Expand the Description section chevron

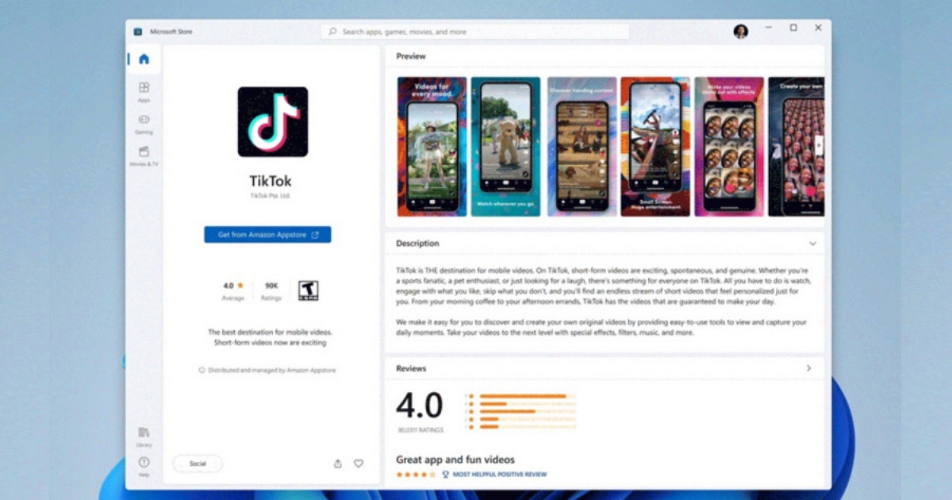pyautogui.click(x=812, y=244)
